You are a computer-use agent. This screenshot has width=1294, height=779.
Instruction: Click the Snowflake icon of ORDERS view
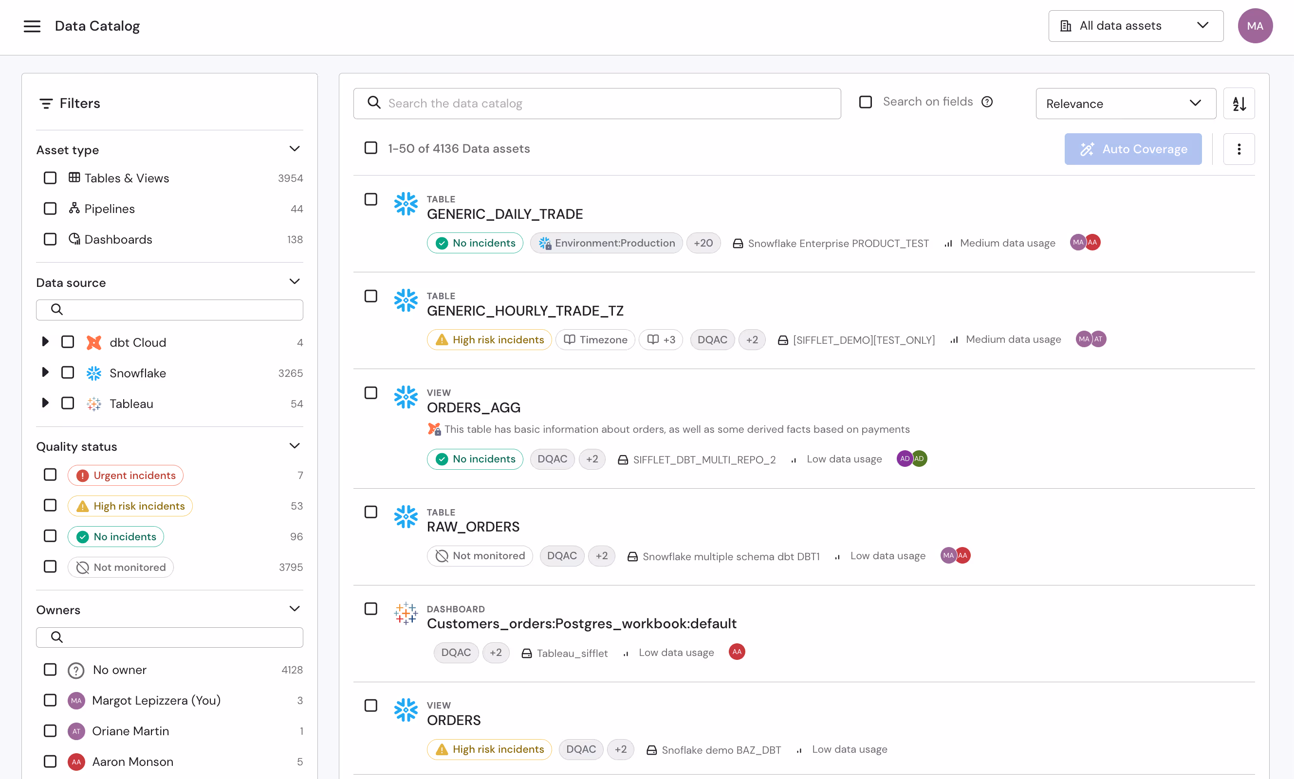(x=406, y=710)
